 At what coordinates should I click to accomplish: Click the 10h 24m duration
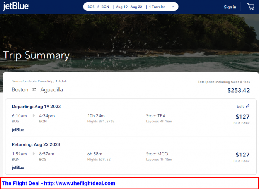click(x=96, y=116)
